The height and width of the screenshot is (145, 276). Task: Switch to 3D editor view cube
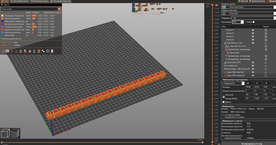[x=6, y=133]
